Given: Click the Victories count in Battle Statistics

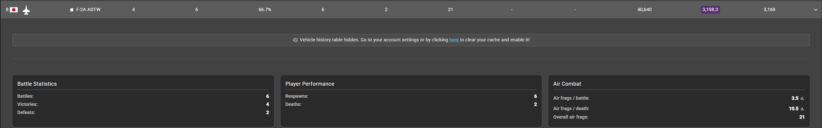Looking at the screenshot, I should (267, 104).
